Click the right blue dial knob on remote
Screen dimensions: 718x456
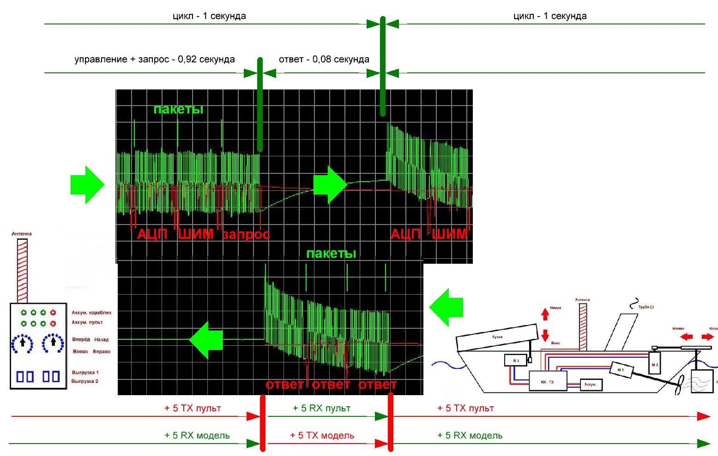[53, 343]
